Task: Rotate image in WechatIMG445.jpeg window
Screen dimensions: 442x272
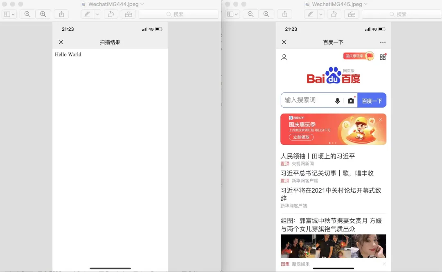Action: click(334, 14)
